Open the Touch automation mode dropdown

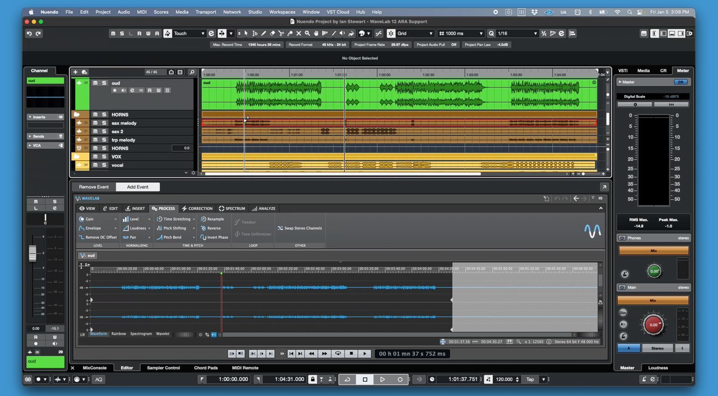click(202, 34)
